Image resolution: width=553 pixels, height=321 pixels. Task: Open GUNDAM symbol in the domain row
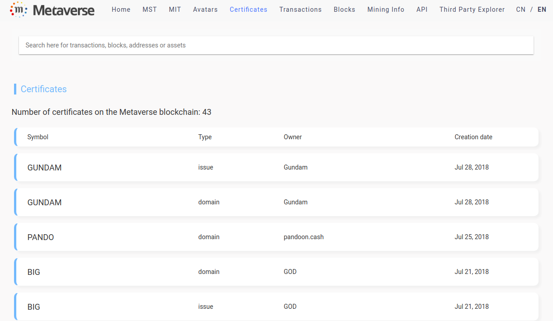click(x=44, y=203)
